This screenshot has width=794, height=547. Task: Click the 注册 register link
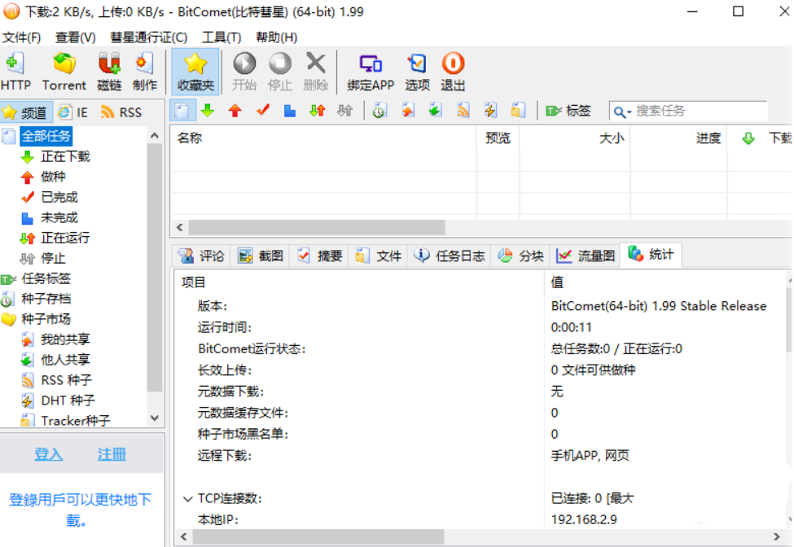click(112, 454)
